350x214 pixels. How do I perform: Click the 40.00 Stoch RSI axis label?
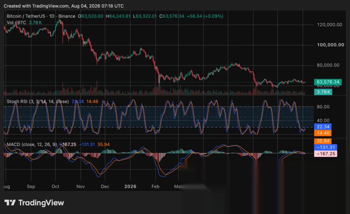coord(323,120)
